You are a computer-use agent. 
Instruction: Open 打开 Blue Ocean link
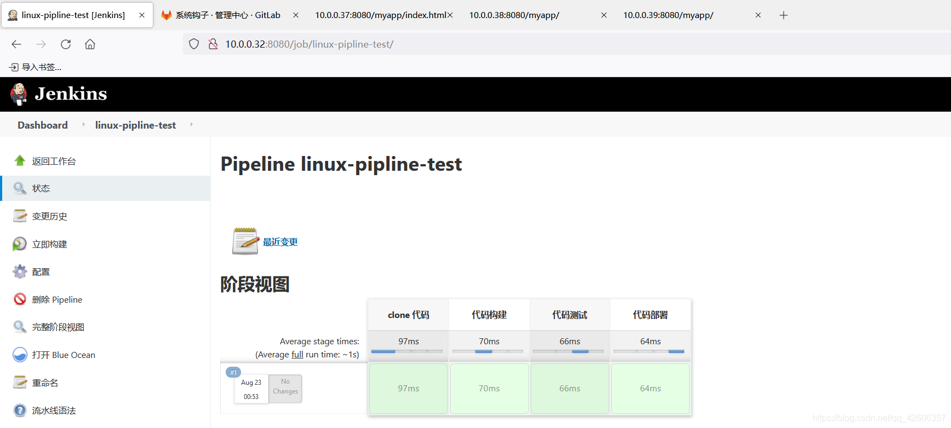[x=64, y=355]
